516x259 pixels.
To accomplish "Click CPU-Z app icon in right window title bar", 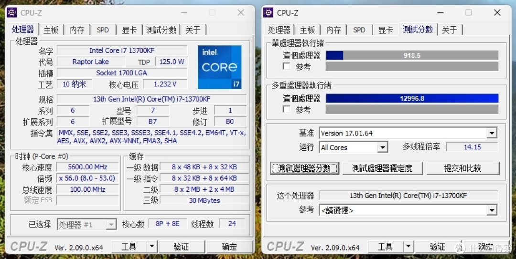I will click(268, 12).
